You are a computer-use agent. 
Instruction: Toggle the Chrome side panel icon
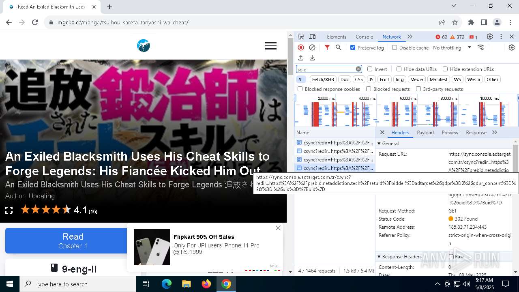coord(484,22)
